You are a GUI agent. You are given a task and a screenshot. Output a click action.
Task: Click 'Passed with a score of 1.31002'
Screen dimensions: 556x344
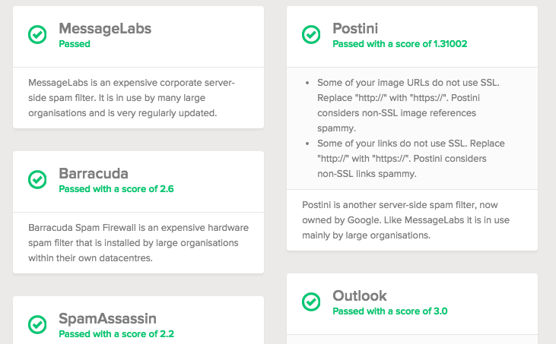(399, 44)
